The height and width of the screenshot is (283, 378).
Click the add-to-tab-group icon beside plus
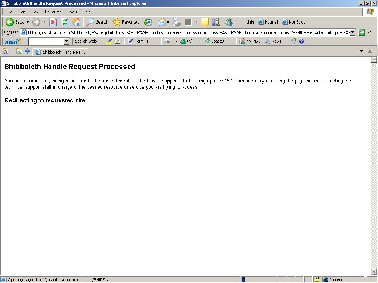pyautogui.click(x=19, y=51)
